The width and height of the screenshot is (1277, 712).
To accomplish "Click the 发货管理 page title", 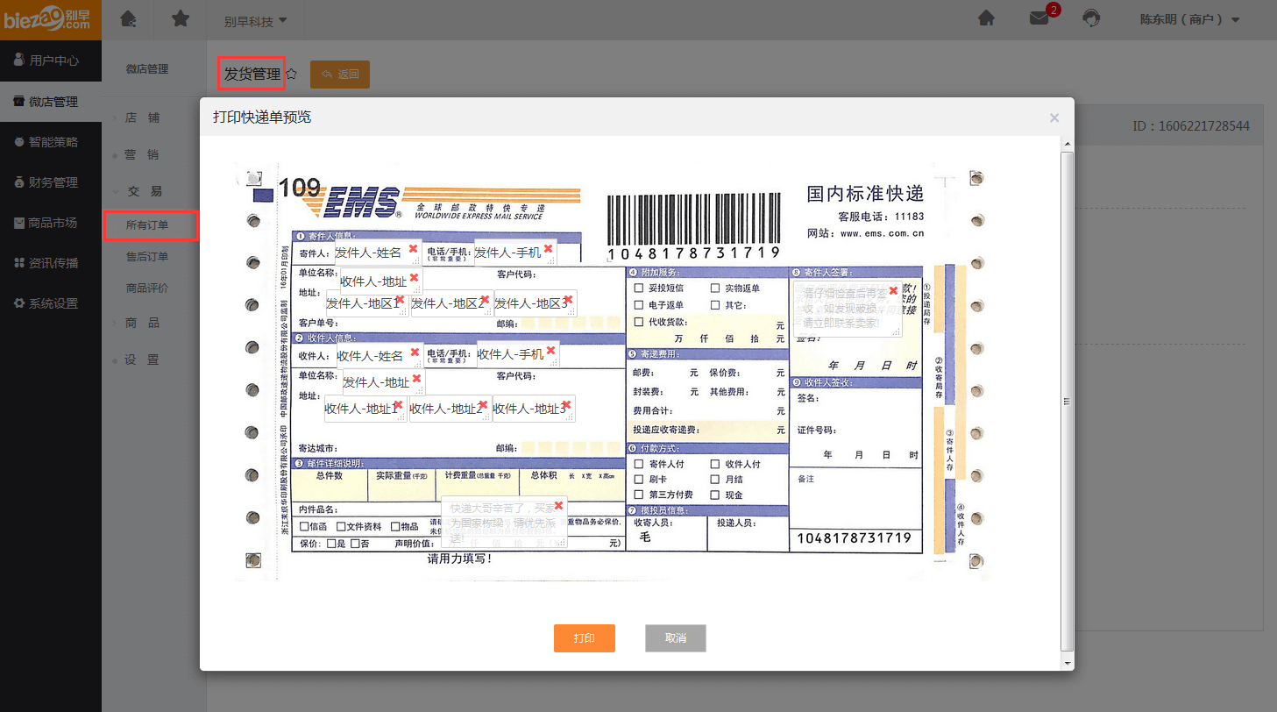I will click(252, 75).
